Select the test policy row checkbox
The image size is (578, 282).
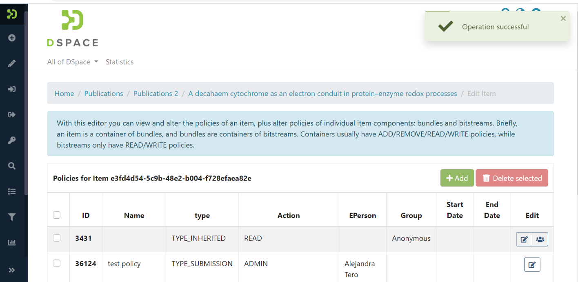point(57,263)
